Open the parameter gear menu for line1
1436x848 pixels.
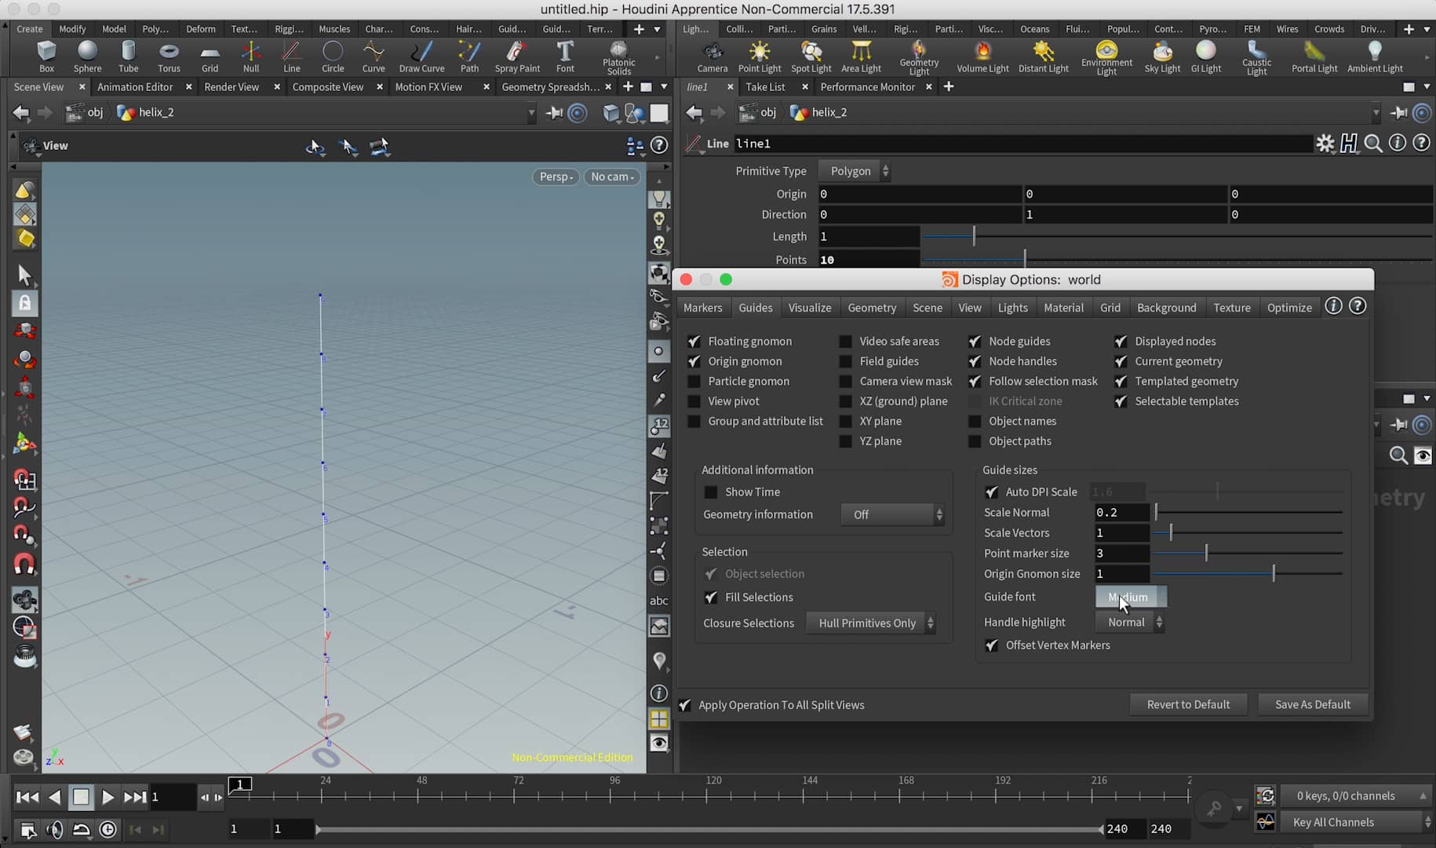pos(1325,143)
